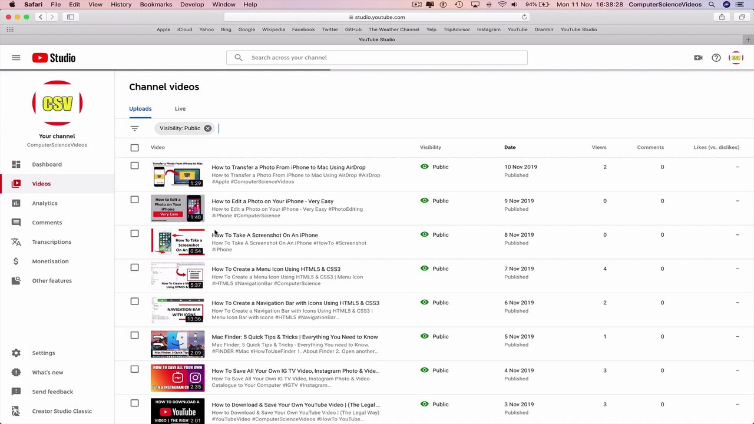754x424 pixels.
Task: Click the search magnifier icon
Action: tap(238, 58)
